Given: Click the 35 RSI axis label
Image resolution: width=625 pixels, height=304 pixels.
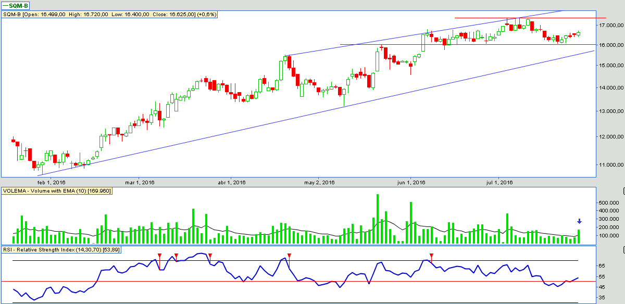Looking at the screenshot, I should (602, 298).
